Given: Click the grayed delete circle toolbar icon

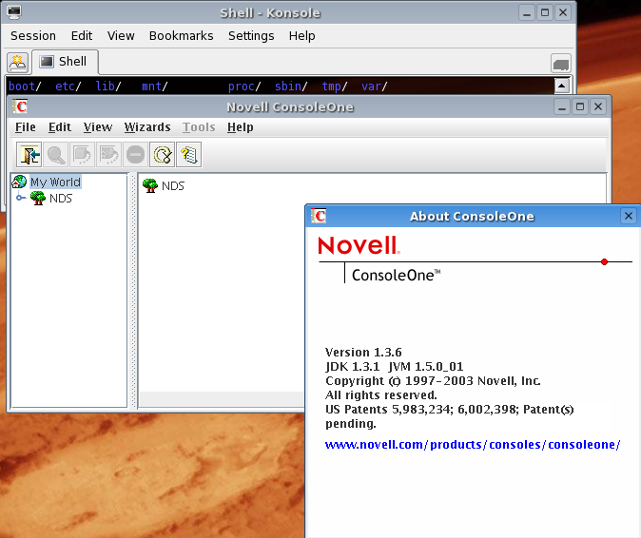Looking at the screenshot, I should [x=135, y=155].
